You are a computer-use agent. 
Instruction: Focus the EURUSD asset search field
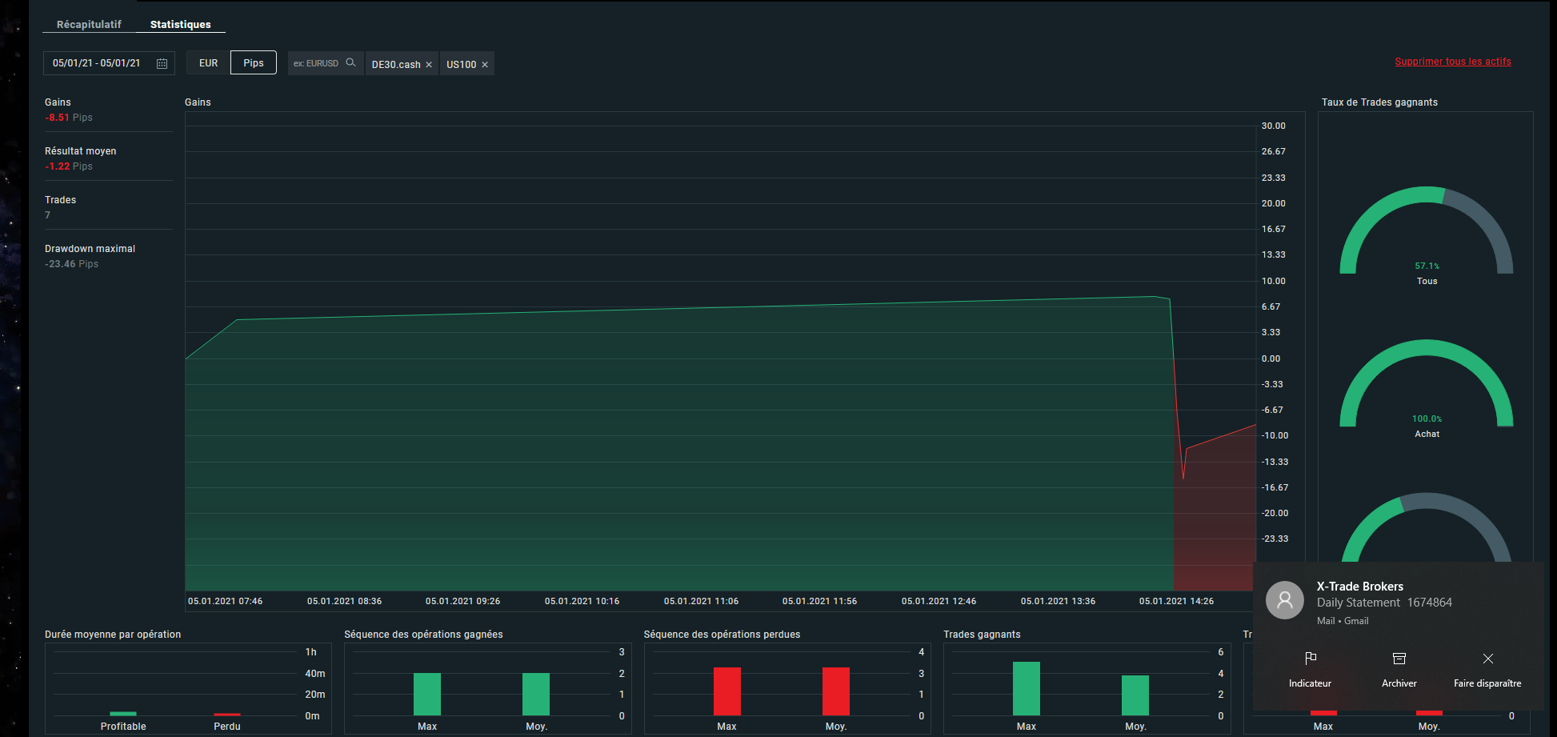pos(317,63)
